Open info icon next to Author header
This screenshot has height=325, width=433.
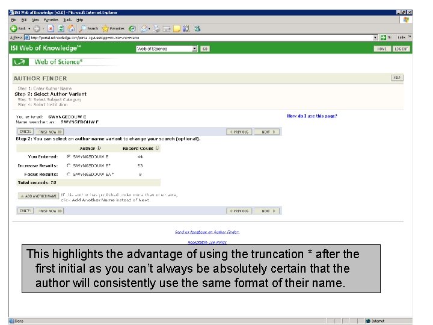pos(99,148)
